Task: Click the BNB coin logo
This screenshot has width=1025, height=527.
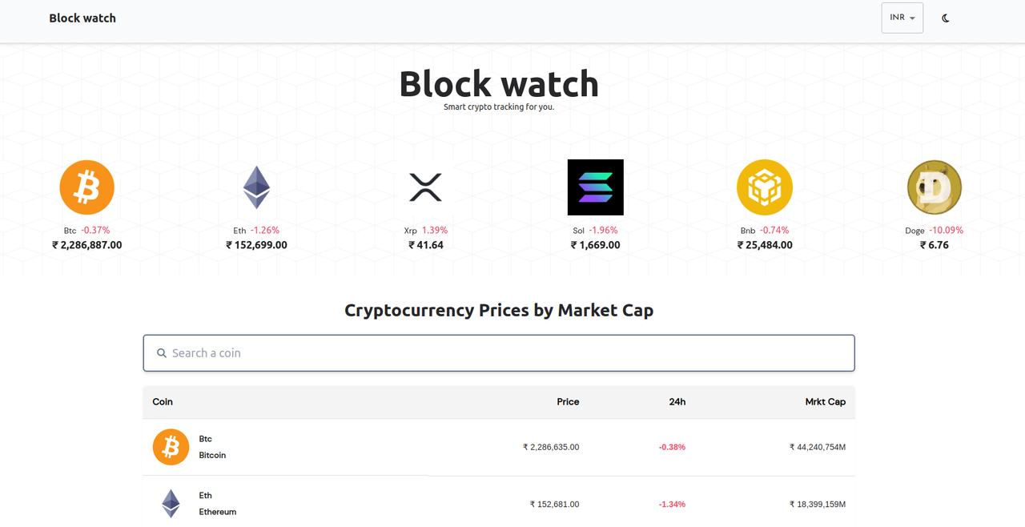Action: coord(765,187)
